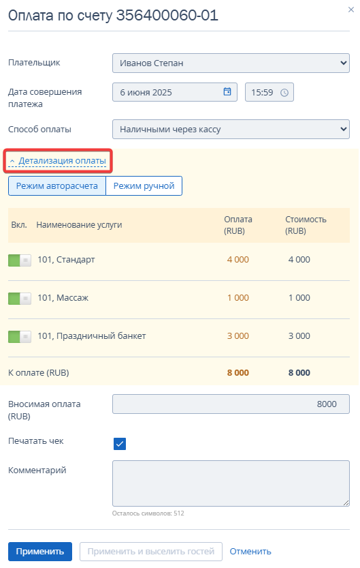Toggle off the 101, Стандарт service

(20, 260)
